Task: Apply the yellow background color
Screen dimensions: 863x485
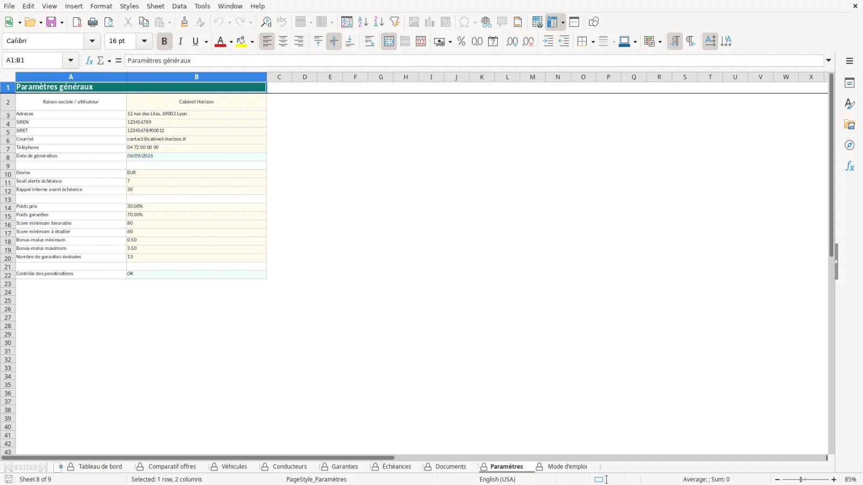Action: click(x=241, y=41)
